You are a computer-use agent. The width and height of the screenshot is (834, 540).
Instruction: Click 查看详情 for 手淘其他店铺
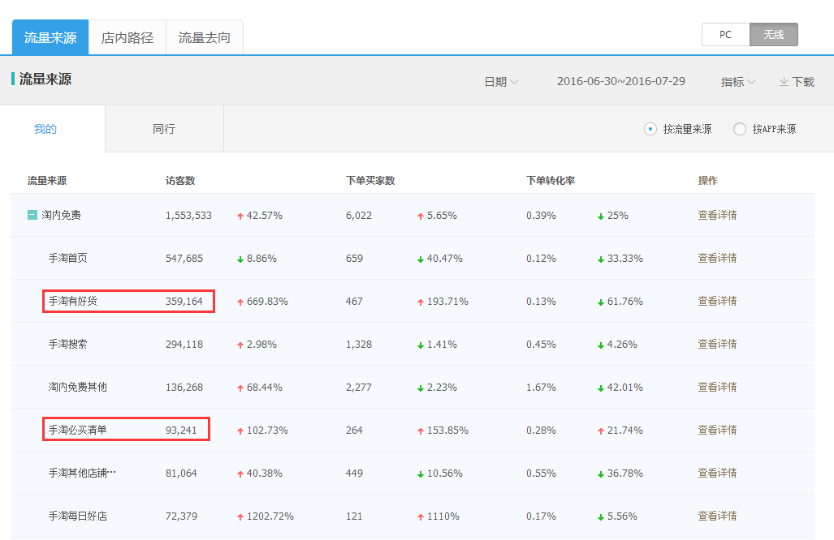(x=718, y=473)
